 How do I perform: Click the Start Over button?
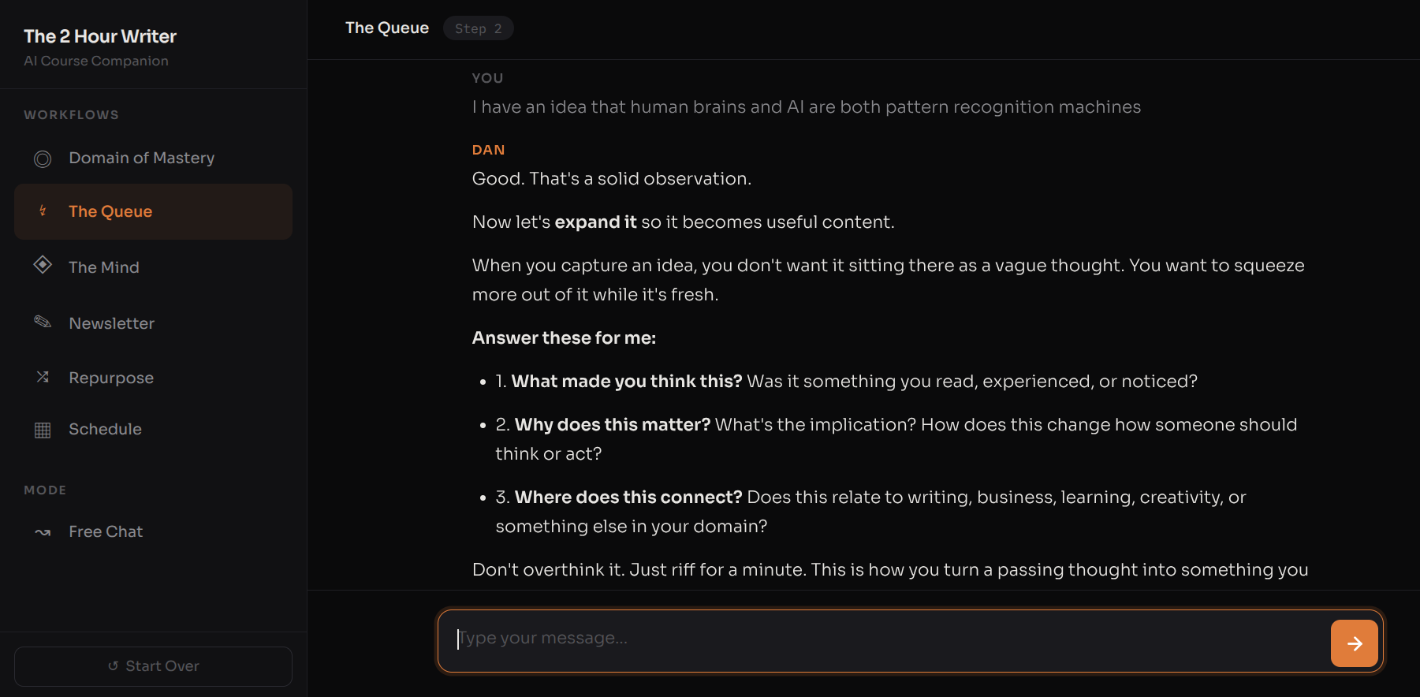point(153,665)
